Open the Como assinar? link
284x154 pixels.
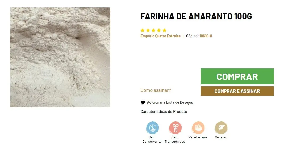(x=156, y=90)
